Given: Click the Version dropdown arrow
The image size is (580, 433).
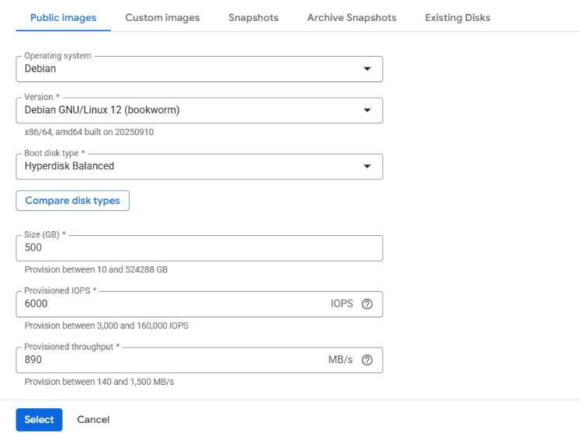Looking at the screenshot, I should [367, 110].
